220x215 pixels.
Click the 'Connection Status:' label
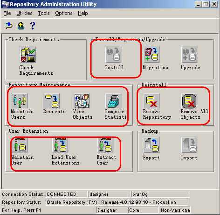coord(22,194)
